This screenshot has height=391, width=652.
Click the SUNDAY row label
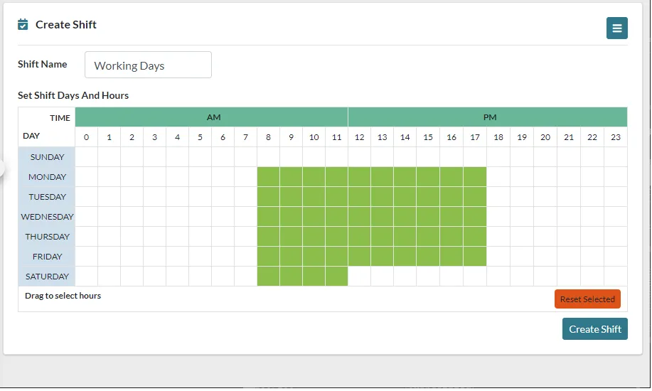coord(47,157)
